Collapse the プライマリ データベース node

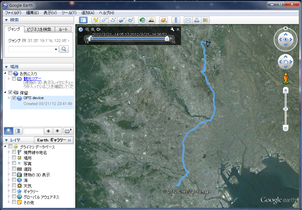click(5, 146)
